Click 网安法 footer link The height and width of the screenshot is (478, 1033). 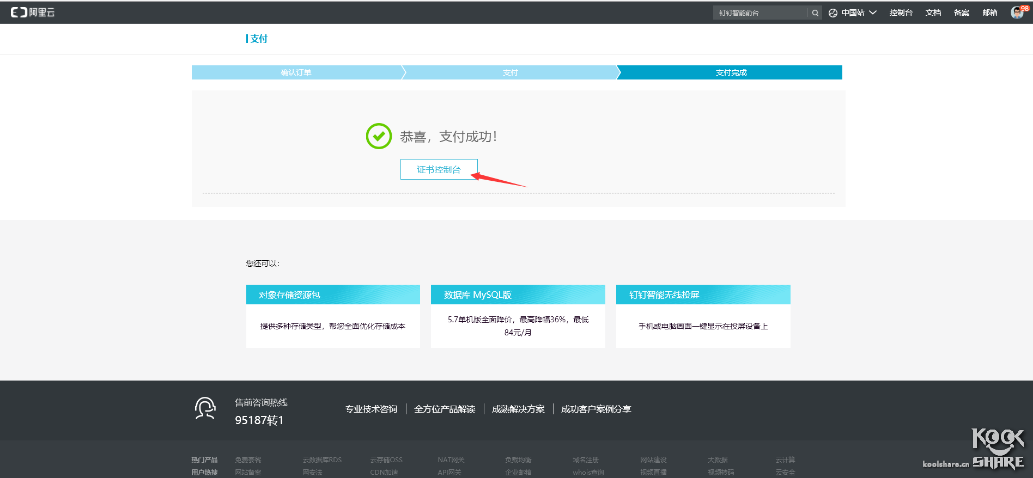[312, 473]
